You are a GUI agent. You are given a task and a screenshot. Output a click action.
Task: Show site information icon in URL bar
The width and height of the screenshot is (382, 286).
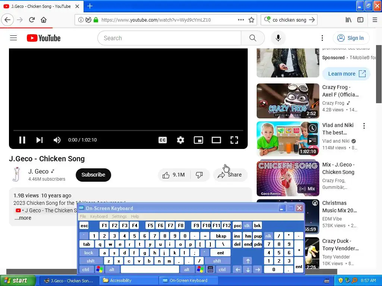pyautogui.click(x=81, y=20)
